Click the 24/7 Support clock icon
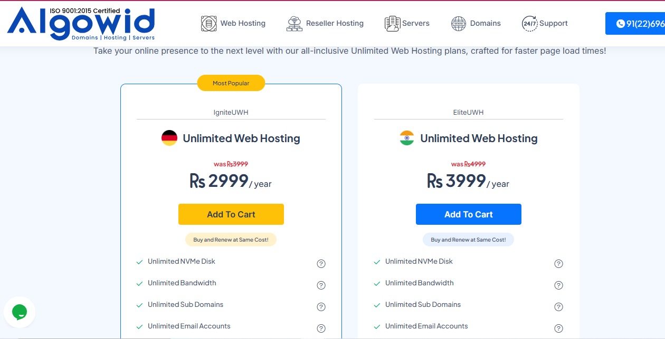The image size is (665, 339). click(529, 24)
